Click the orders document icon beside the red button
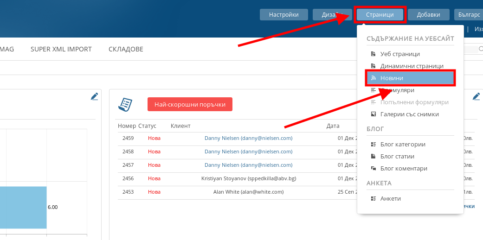The width and height of the screenshot is (483, 240). (x=125, y=105)
